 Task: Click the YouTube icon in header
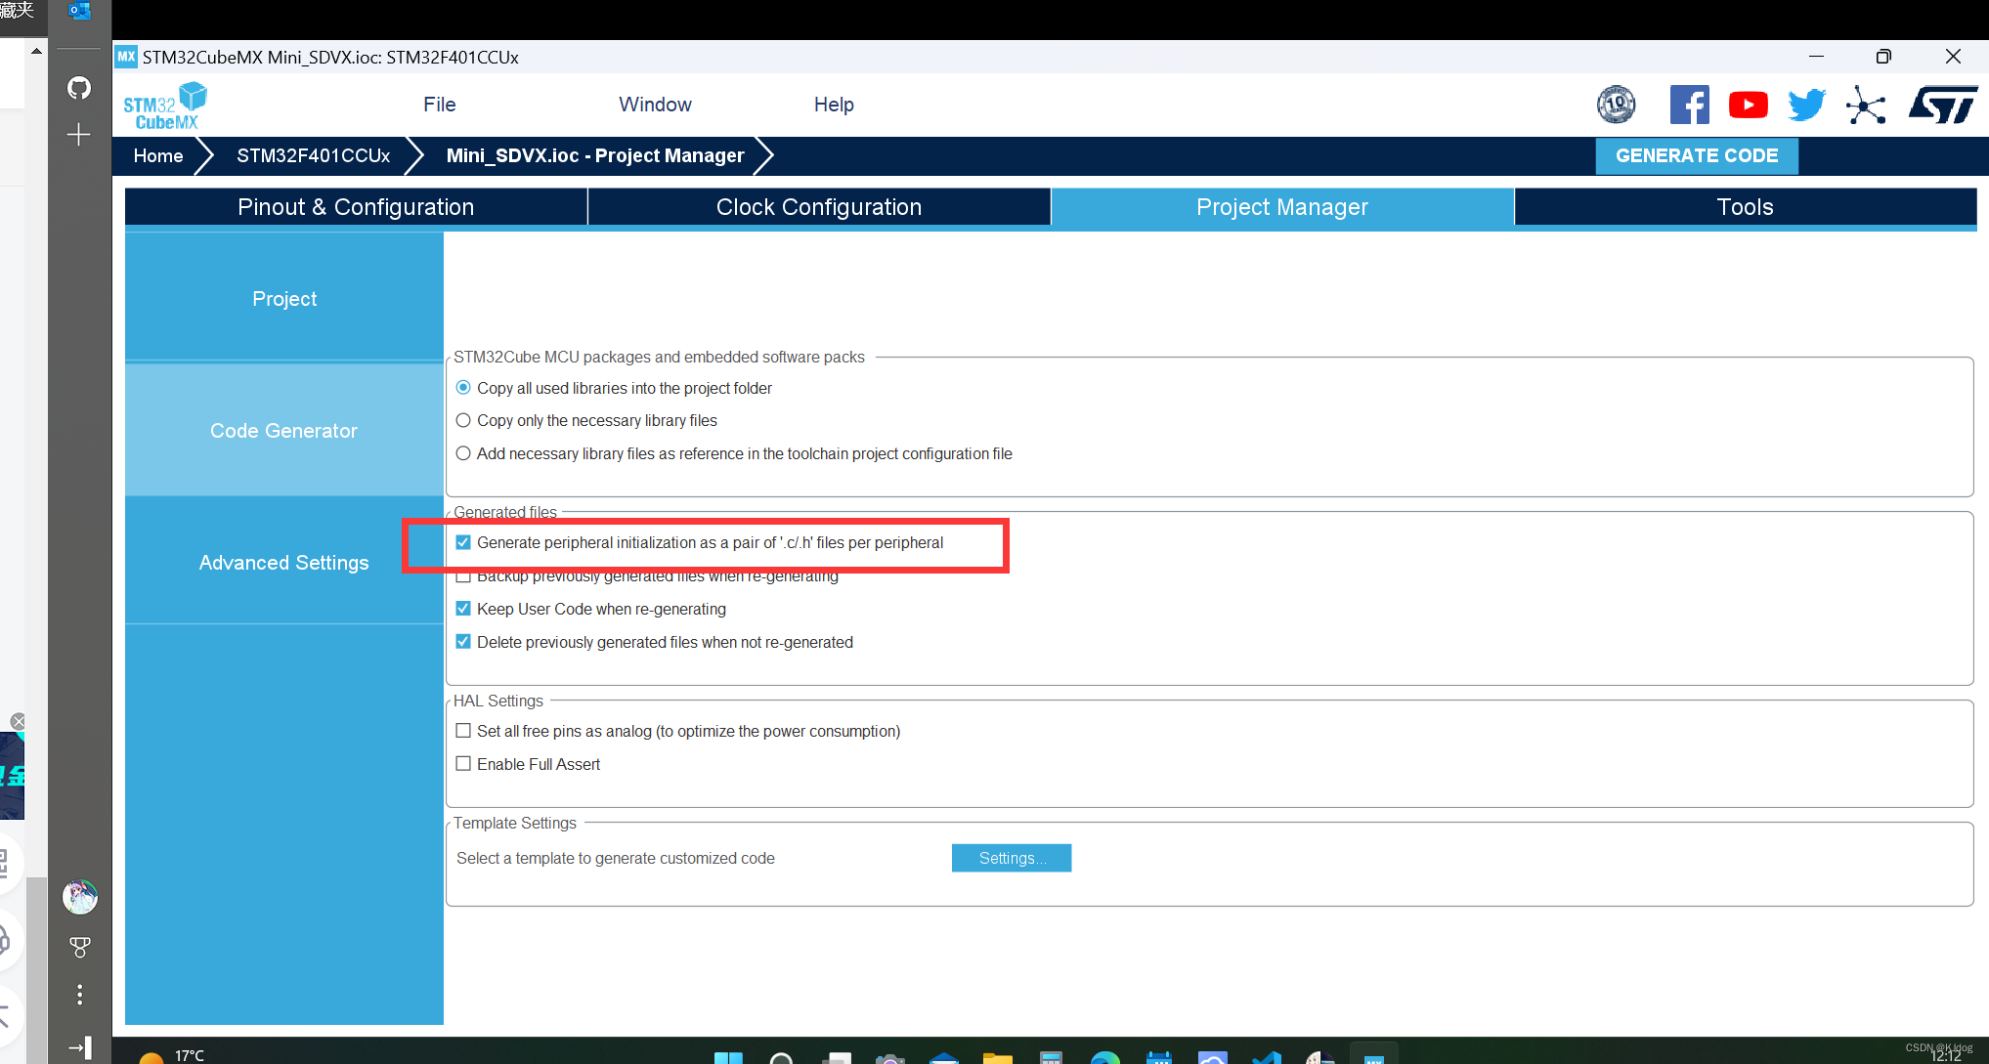[x=1748, y=105]
